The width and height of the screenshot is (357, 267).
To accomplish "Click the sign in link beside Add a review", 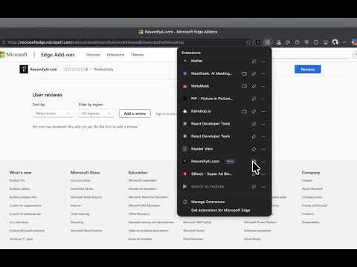I will point(165,113).
